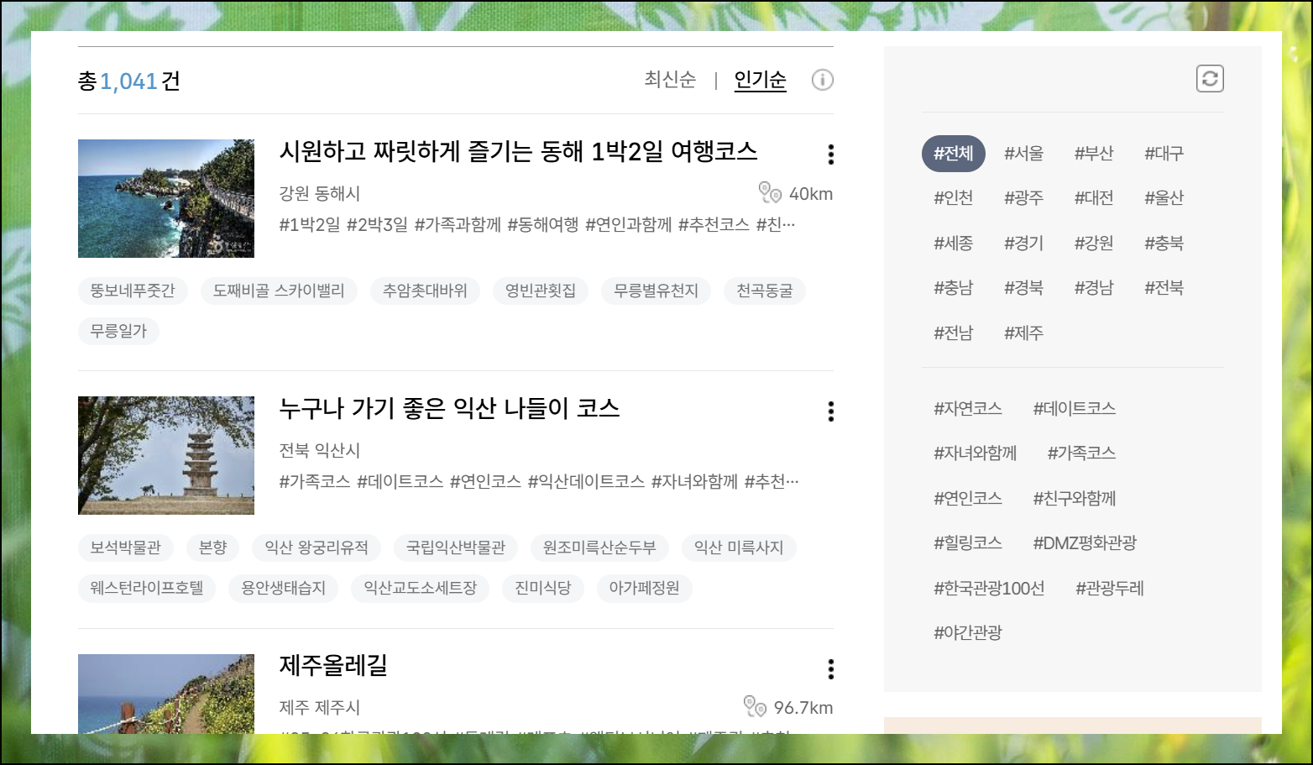Filter by the #한국관광100선 theme tag

(989, 589)
